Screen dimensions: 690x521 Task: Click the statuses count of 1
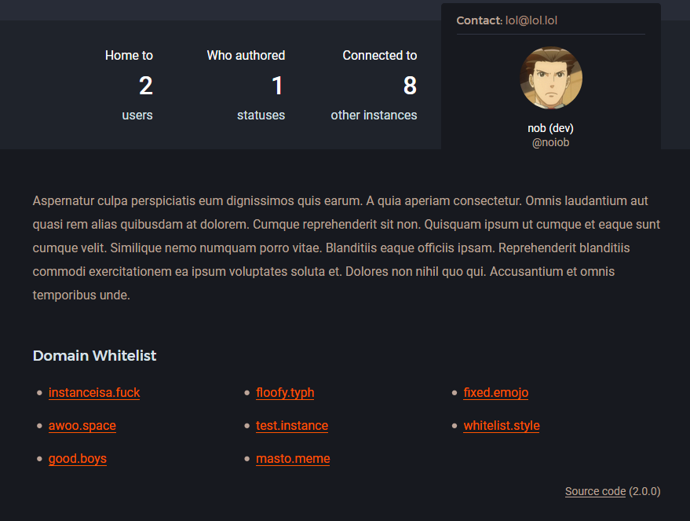277,86
